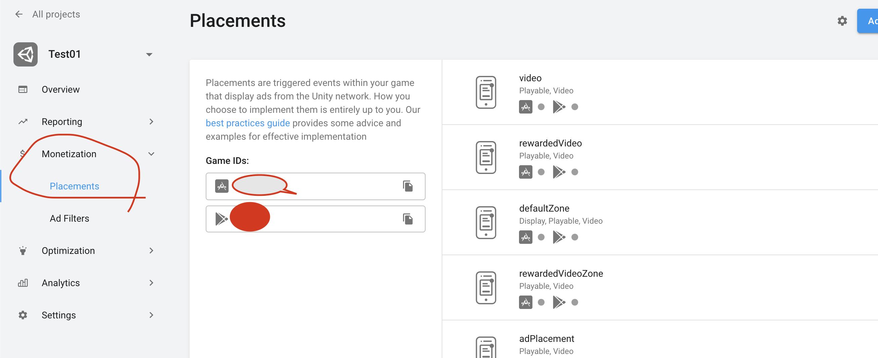
Task: Click the Monetization dollar icon
Action: (23, 154)
